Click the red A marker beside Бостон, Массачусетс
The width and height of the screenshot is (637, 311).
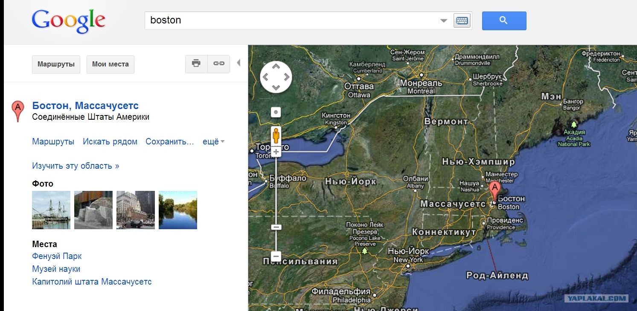tap(17, 111)
